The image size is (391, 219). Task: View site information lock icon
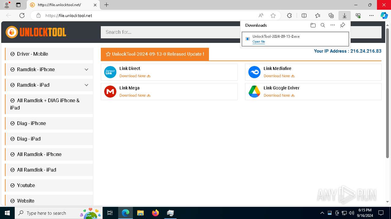click(38, 16)
